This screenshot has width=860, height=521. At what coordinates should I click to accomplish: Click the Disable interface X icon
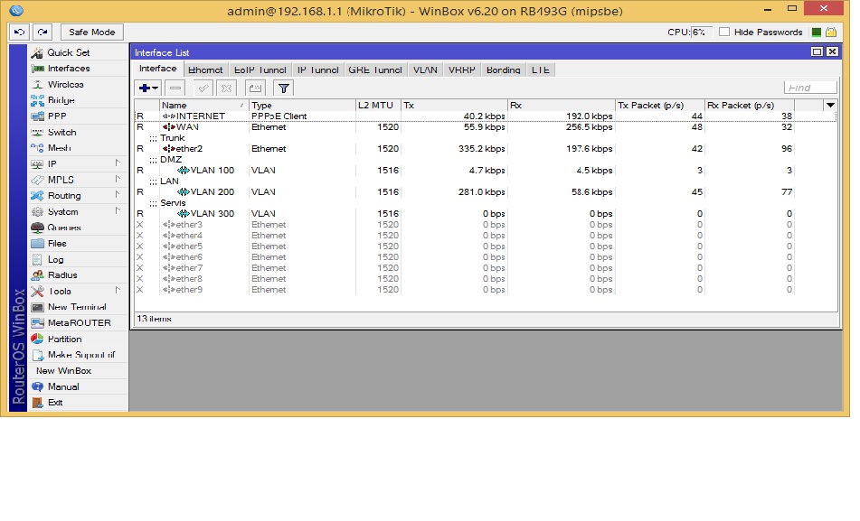(226, 88)
